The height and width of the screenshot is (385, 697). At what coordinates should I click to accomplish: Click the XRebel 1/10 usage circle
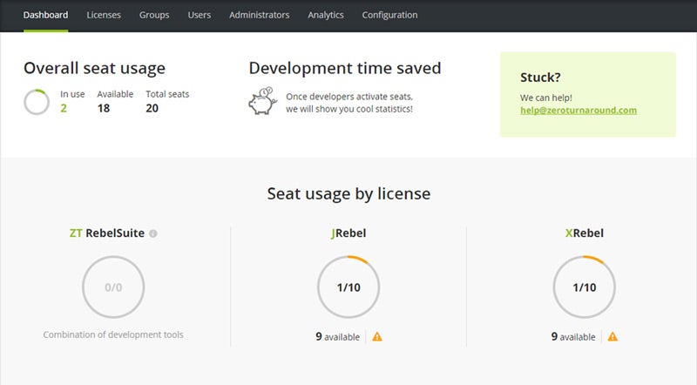[584, 287]
